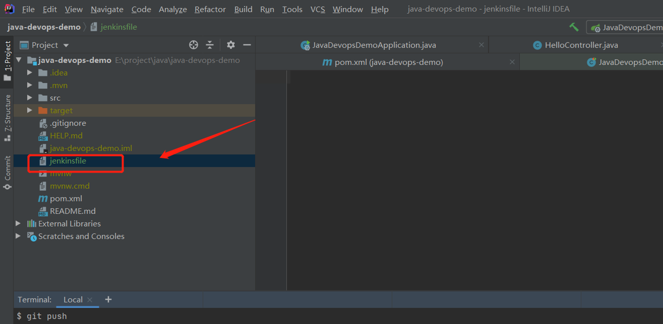Close the pom.xml editor tab
The height and width of the screenshot is (324, 663).
pos(512,62)
